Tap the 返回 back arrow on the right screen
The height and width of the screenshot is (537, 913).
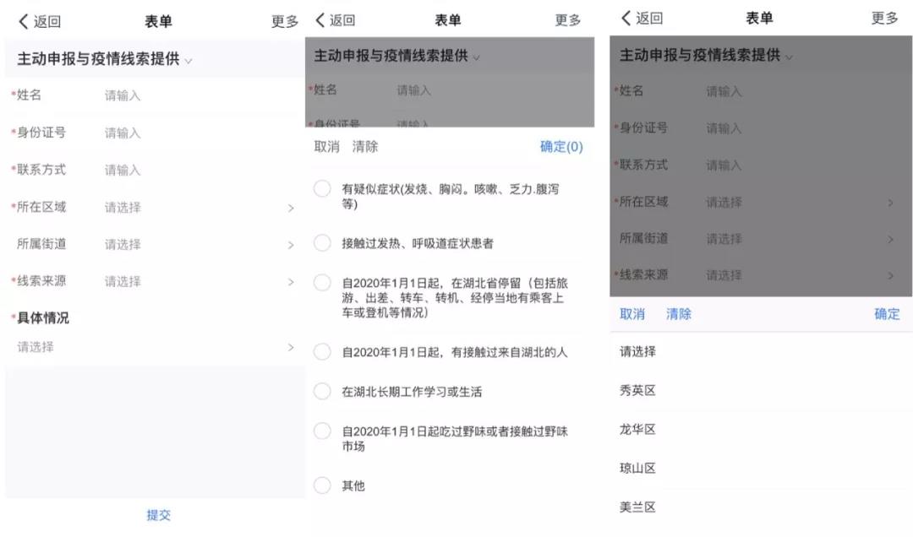pyautogui.click(x=642, y=18)
